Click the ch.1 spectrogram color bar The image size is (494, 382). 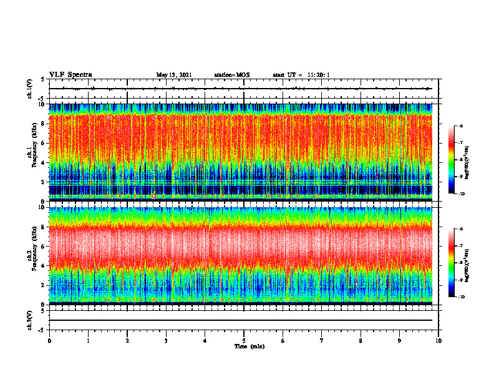(452, 160)
